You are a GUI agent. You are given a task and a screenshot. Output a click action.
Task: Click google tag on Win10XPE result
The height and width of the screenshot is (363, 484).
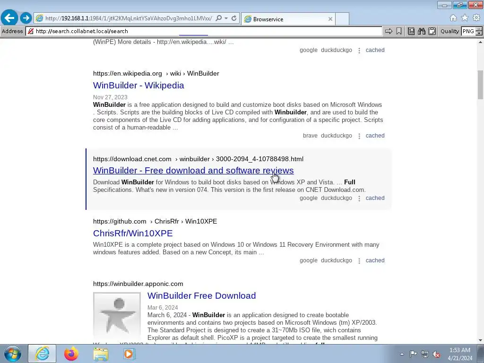308,260
